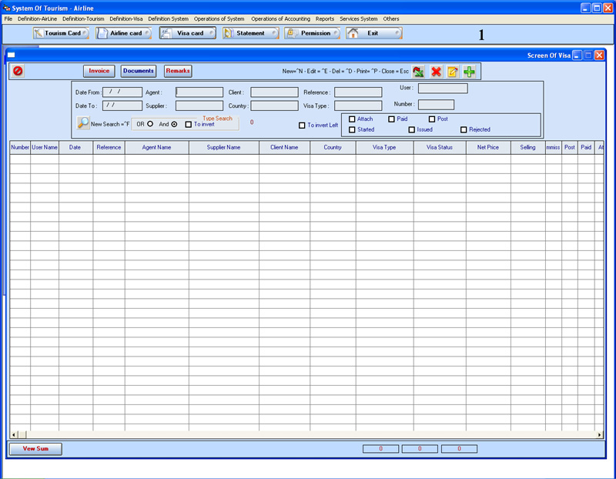Click the magnifier New Search icon
Image resolution: width=616 pixels, height=479 pixels.
[x=83, y=122]
